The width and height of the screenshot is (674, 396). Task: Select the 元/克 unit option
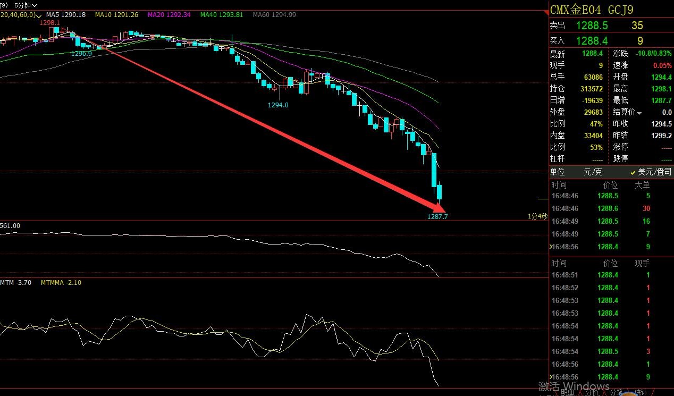pyautogui.click(x=593, y=172)
